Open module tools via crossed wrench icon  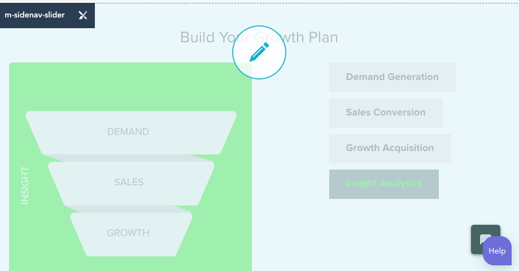click(83, 15)
